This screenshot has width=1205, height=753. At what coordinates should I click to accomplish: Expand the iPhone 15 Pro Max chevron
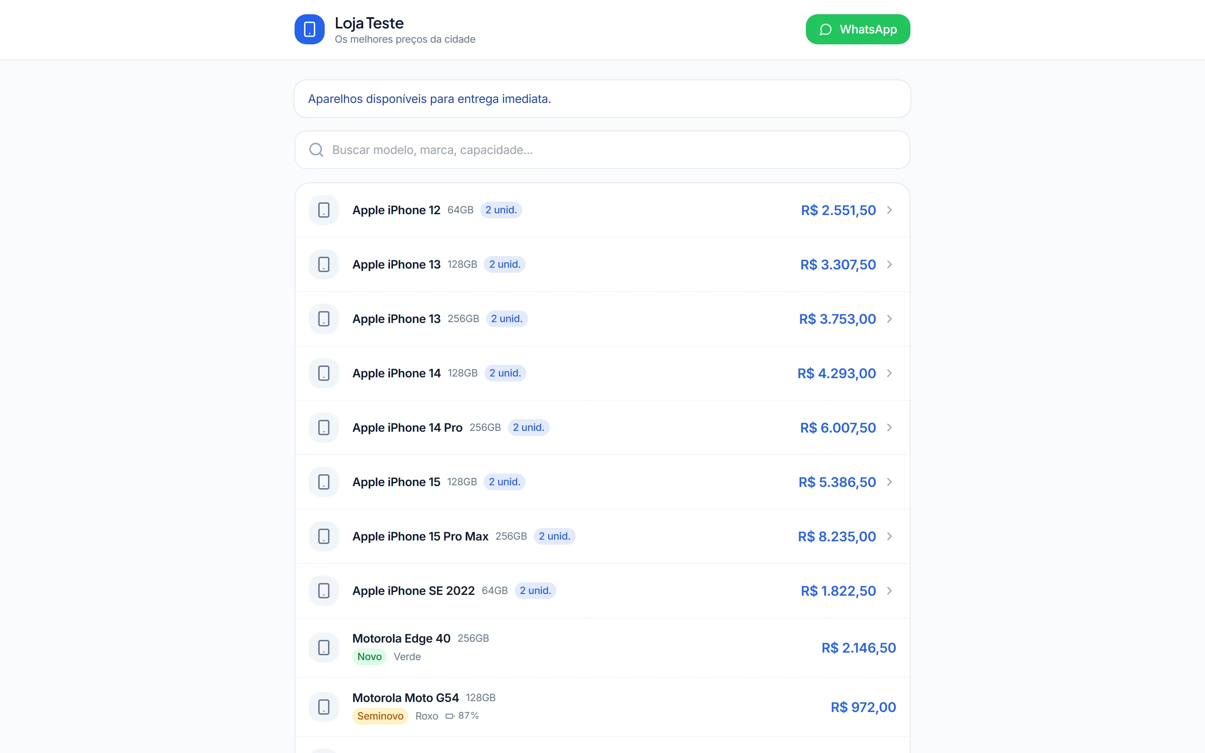coord(889,536)
